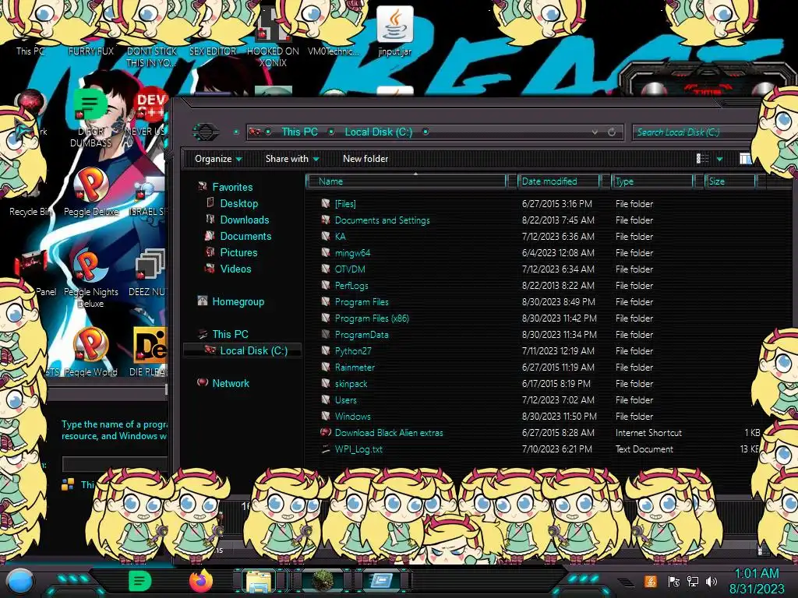This screenshot has width=798, height=598.
Task: Open the Action Center flag tray icon
Action: (673, 581)
